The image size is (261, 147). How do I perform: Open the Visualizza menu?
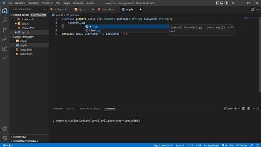pos(47,3)
